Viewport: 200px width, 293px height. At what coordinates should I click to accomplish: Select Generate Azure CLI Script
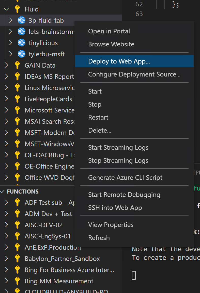pyautogui.click(x=125, y=177)
